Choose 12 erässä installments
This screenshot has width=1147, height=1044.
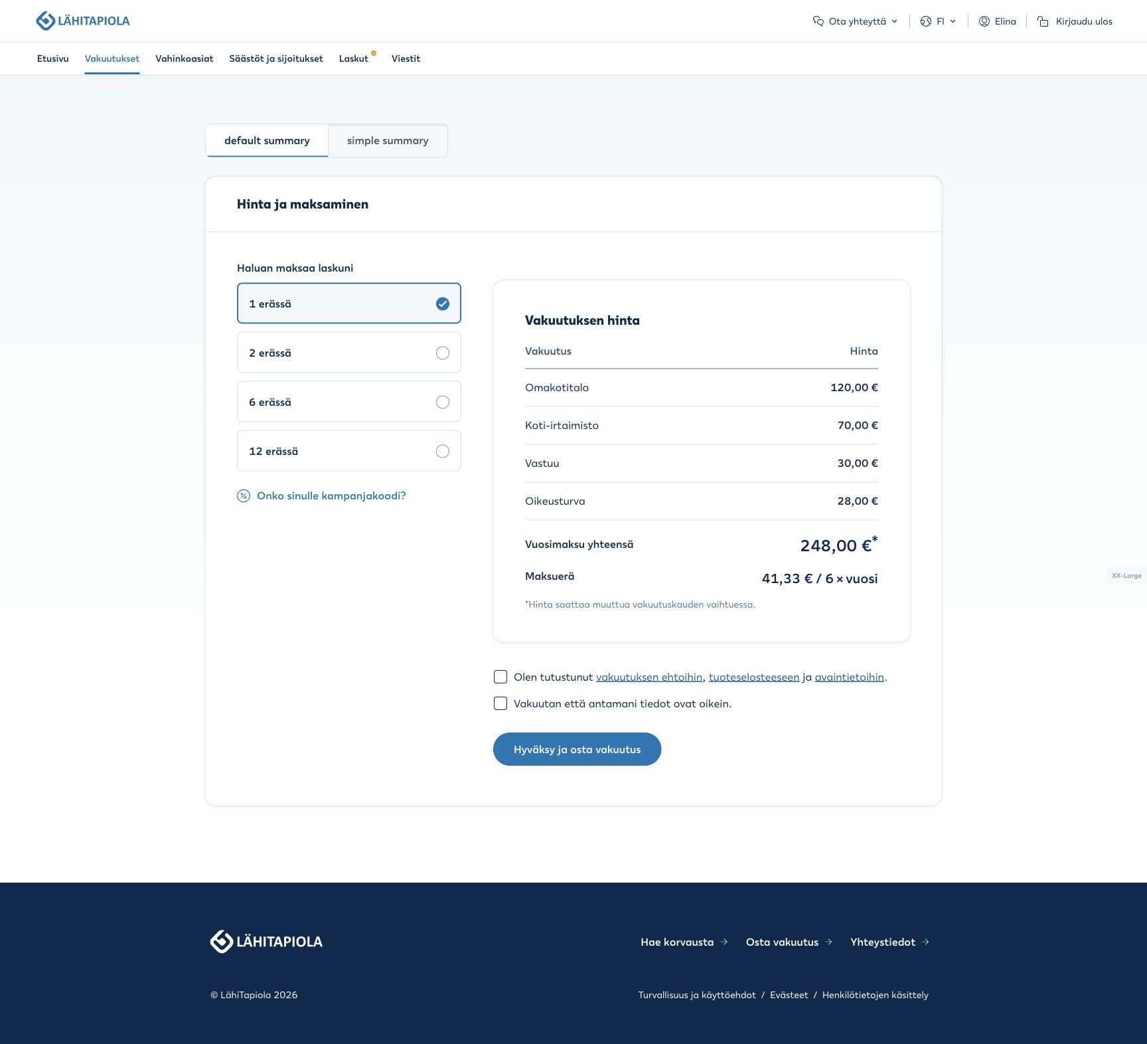pyautogui.click(x=349, y=451)
